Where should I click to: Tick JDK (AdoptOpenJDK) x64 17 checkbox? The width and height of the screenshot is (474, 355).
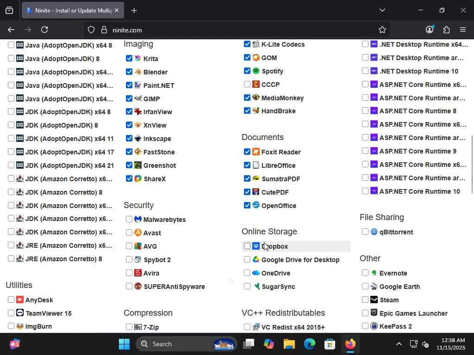[11, 152]
